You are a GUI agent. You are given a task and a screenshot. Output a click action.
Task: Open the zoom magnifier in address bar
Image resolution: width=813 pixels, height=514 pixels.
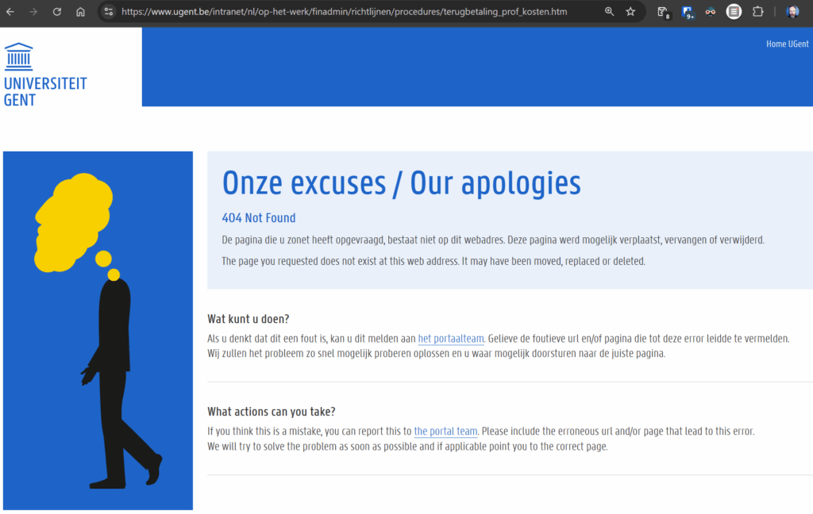click(609, 11)
